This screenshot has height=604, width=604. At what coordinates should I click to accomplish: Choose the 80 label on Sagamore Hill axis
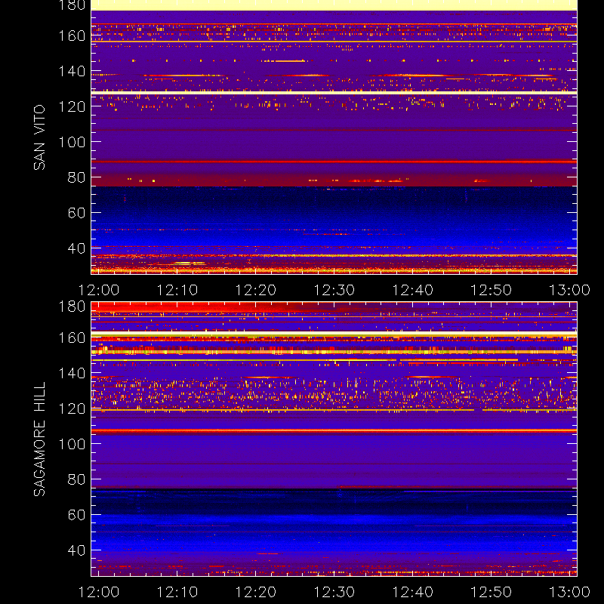pos(76,479)
